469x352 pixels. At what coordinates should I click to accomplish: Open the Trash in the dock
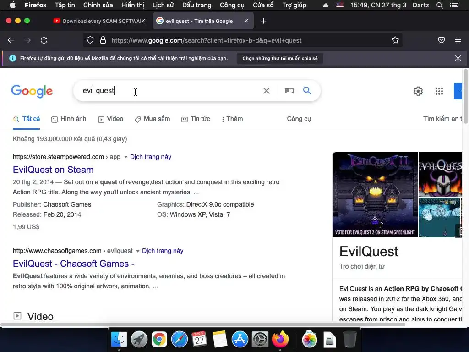click(x=349, y=340)
